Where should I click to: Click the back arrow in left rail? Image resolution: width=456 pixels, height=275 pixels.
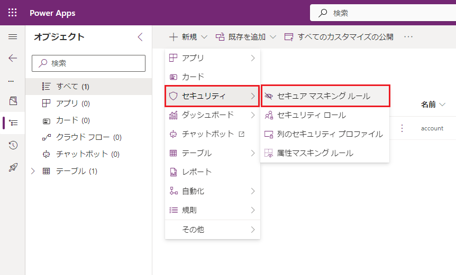13,58
